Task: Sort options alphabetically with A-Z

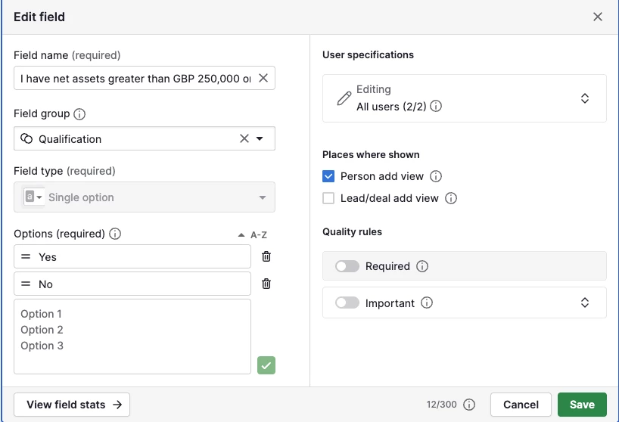Action: point(253,234)
